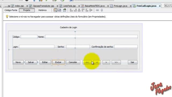Activate the Connection Mode tool icon

tap(60, 10)
